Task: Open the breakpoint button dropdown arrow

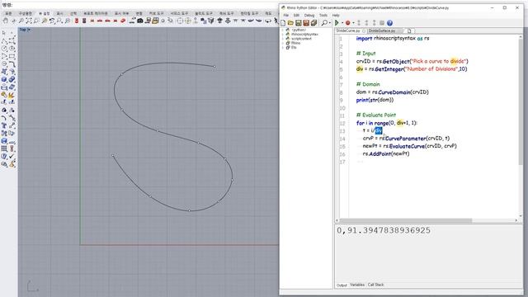Action: (353, 23)
